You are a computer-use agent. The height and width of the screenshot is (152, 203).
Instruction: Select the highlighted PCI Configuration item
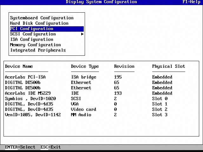click(x=32, y=29)
